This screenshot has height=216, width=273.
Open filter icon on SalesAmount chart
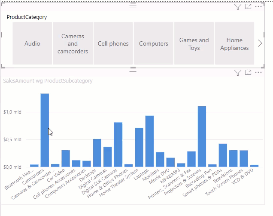(238, 72)
